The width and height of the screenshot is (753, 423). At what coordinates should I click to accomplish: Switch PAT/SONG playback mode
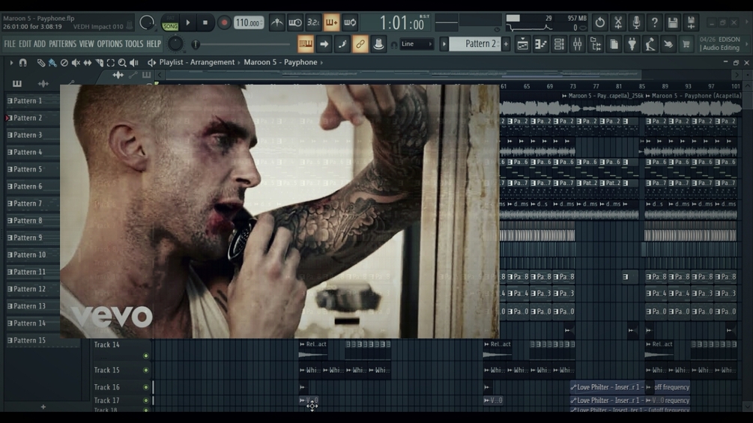170,22
